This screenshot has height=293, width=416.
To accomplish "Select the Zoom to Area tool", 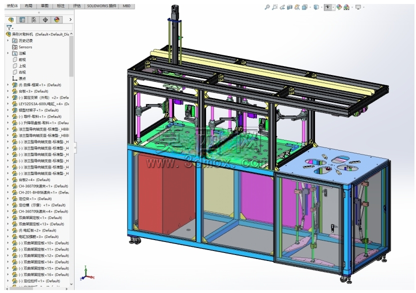I will coord(274,7).
